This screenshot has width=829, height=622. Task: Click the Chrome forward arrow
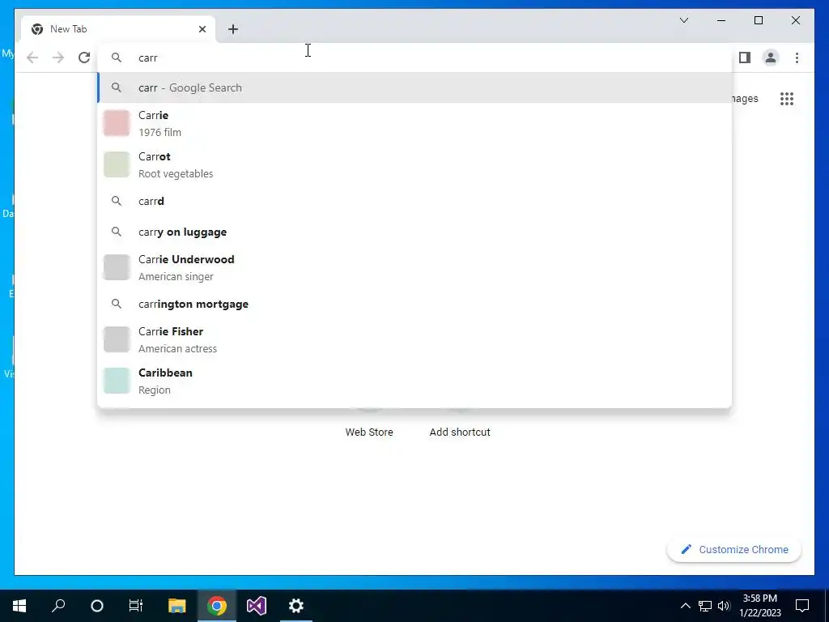(x=58, y=58)
